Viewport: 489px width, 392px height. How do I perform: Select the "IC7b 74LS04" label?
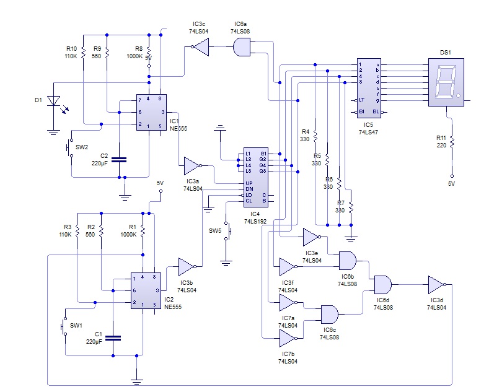point(288,358)
